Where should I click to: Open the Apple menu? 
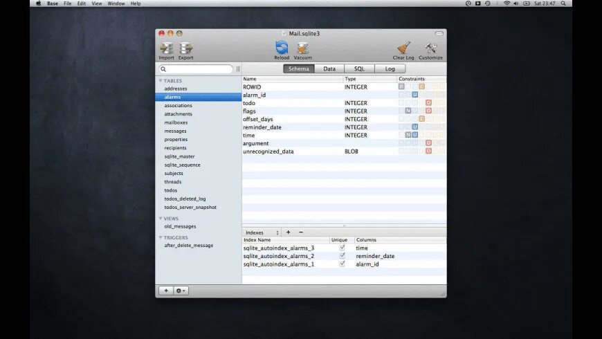click(38, 3)
